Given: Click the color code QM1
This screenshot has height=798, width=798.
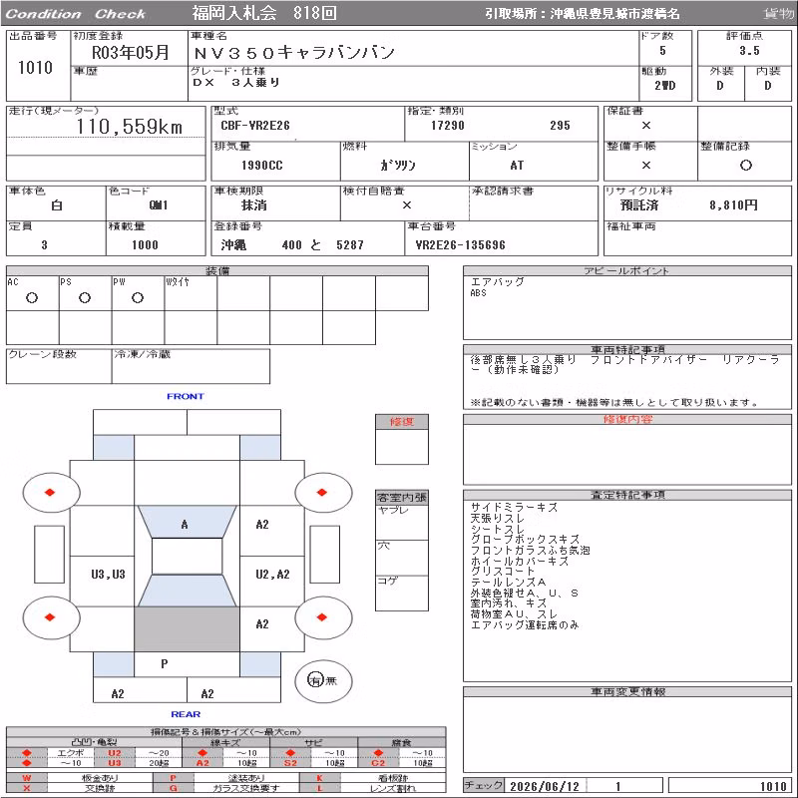Looking at the screenshot, I should point(159,205).
